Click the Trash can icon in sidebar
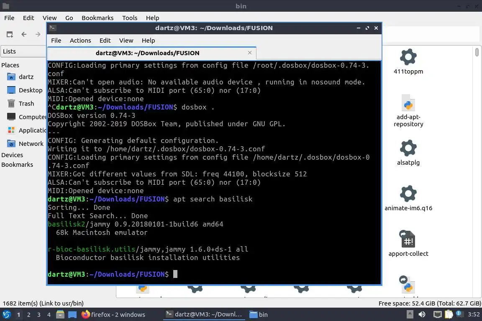The image size is (482, 321). 11,104
